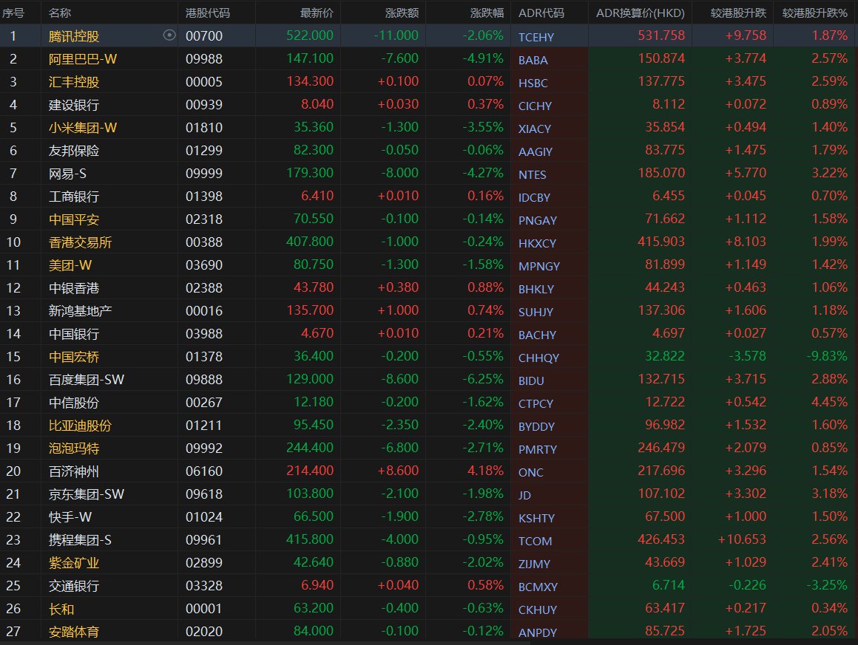The height and width of the screenshot is (645, 858).
Task: Sort by ADR换算价(HKD) header
Action: 641,13
